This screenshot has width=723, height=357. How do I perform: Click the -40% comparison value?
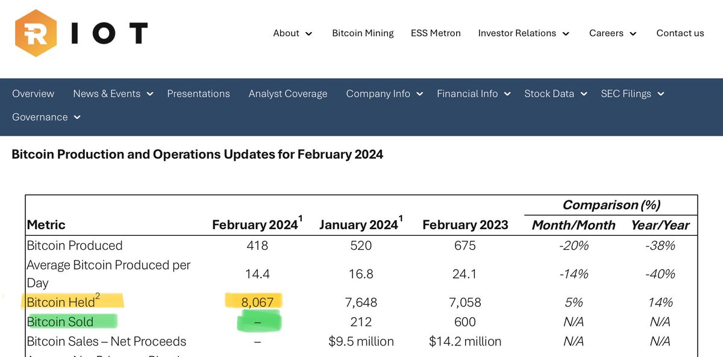(x=660, y=274)
